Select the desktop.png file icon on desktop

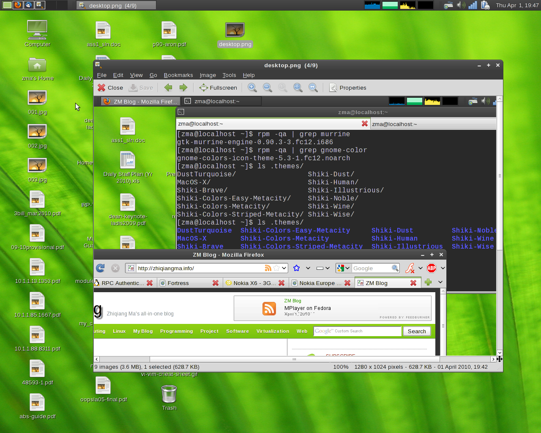click(235, 35)
